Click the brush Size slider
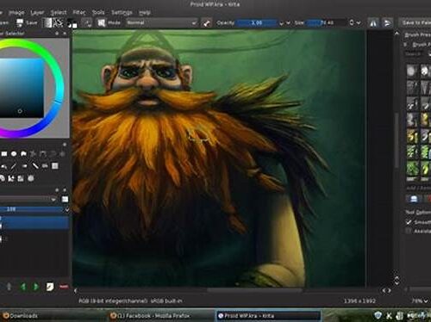 coord(326,22)
